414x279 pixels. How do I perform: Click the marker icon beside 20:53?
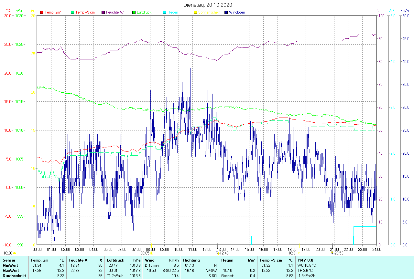click(x=332, y=253)
